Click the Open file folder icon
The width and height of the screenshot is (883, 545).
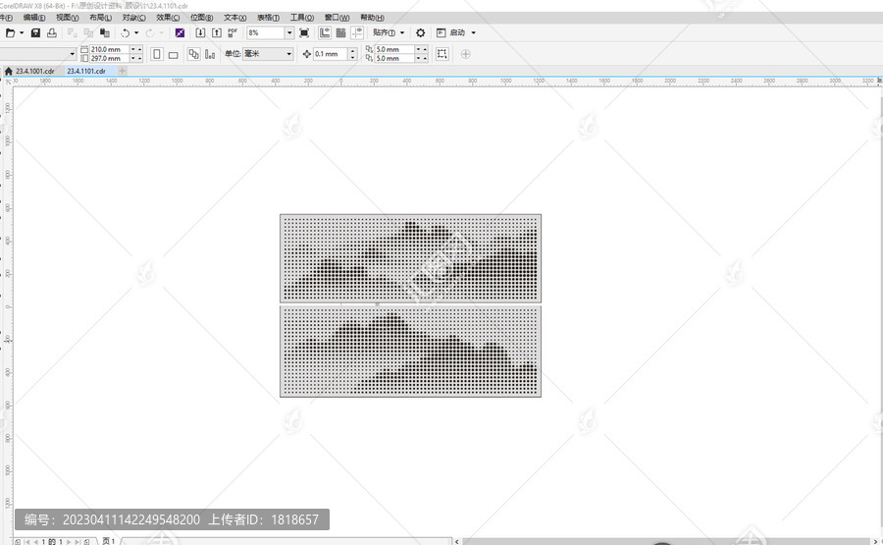pyautogui.click(x=10, y=33)
